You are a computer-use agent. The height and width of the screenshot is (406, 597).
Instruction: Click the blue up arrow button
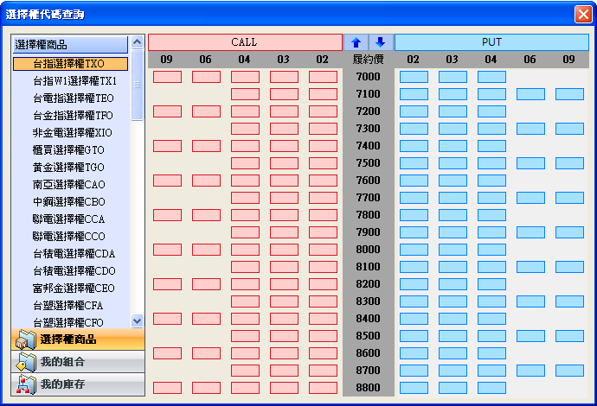[x=356, y=42]
